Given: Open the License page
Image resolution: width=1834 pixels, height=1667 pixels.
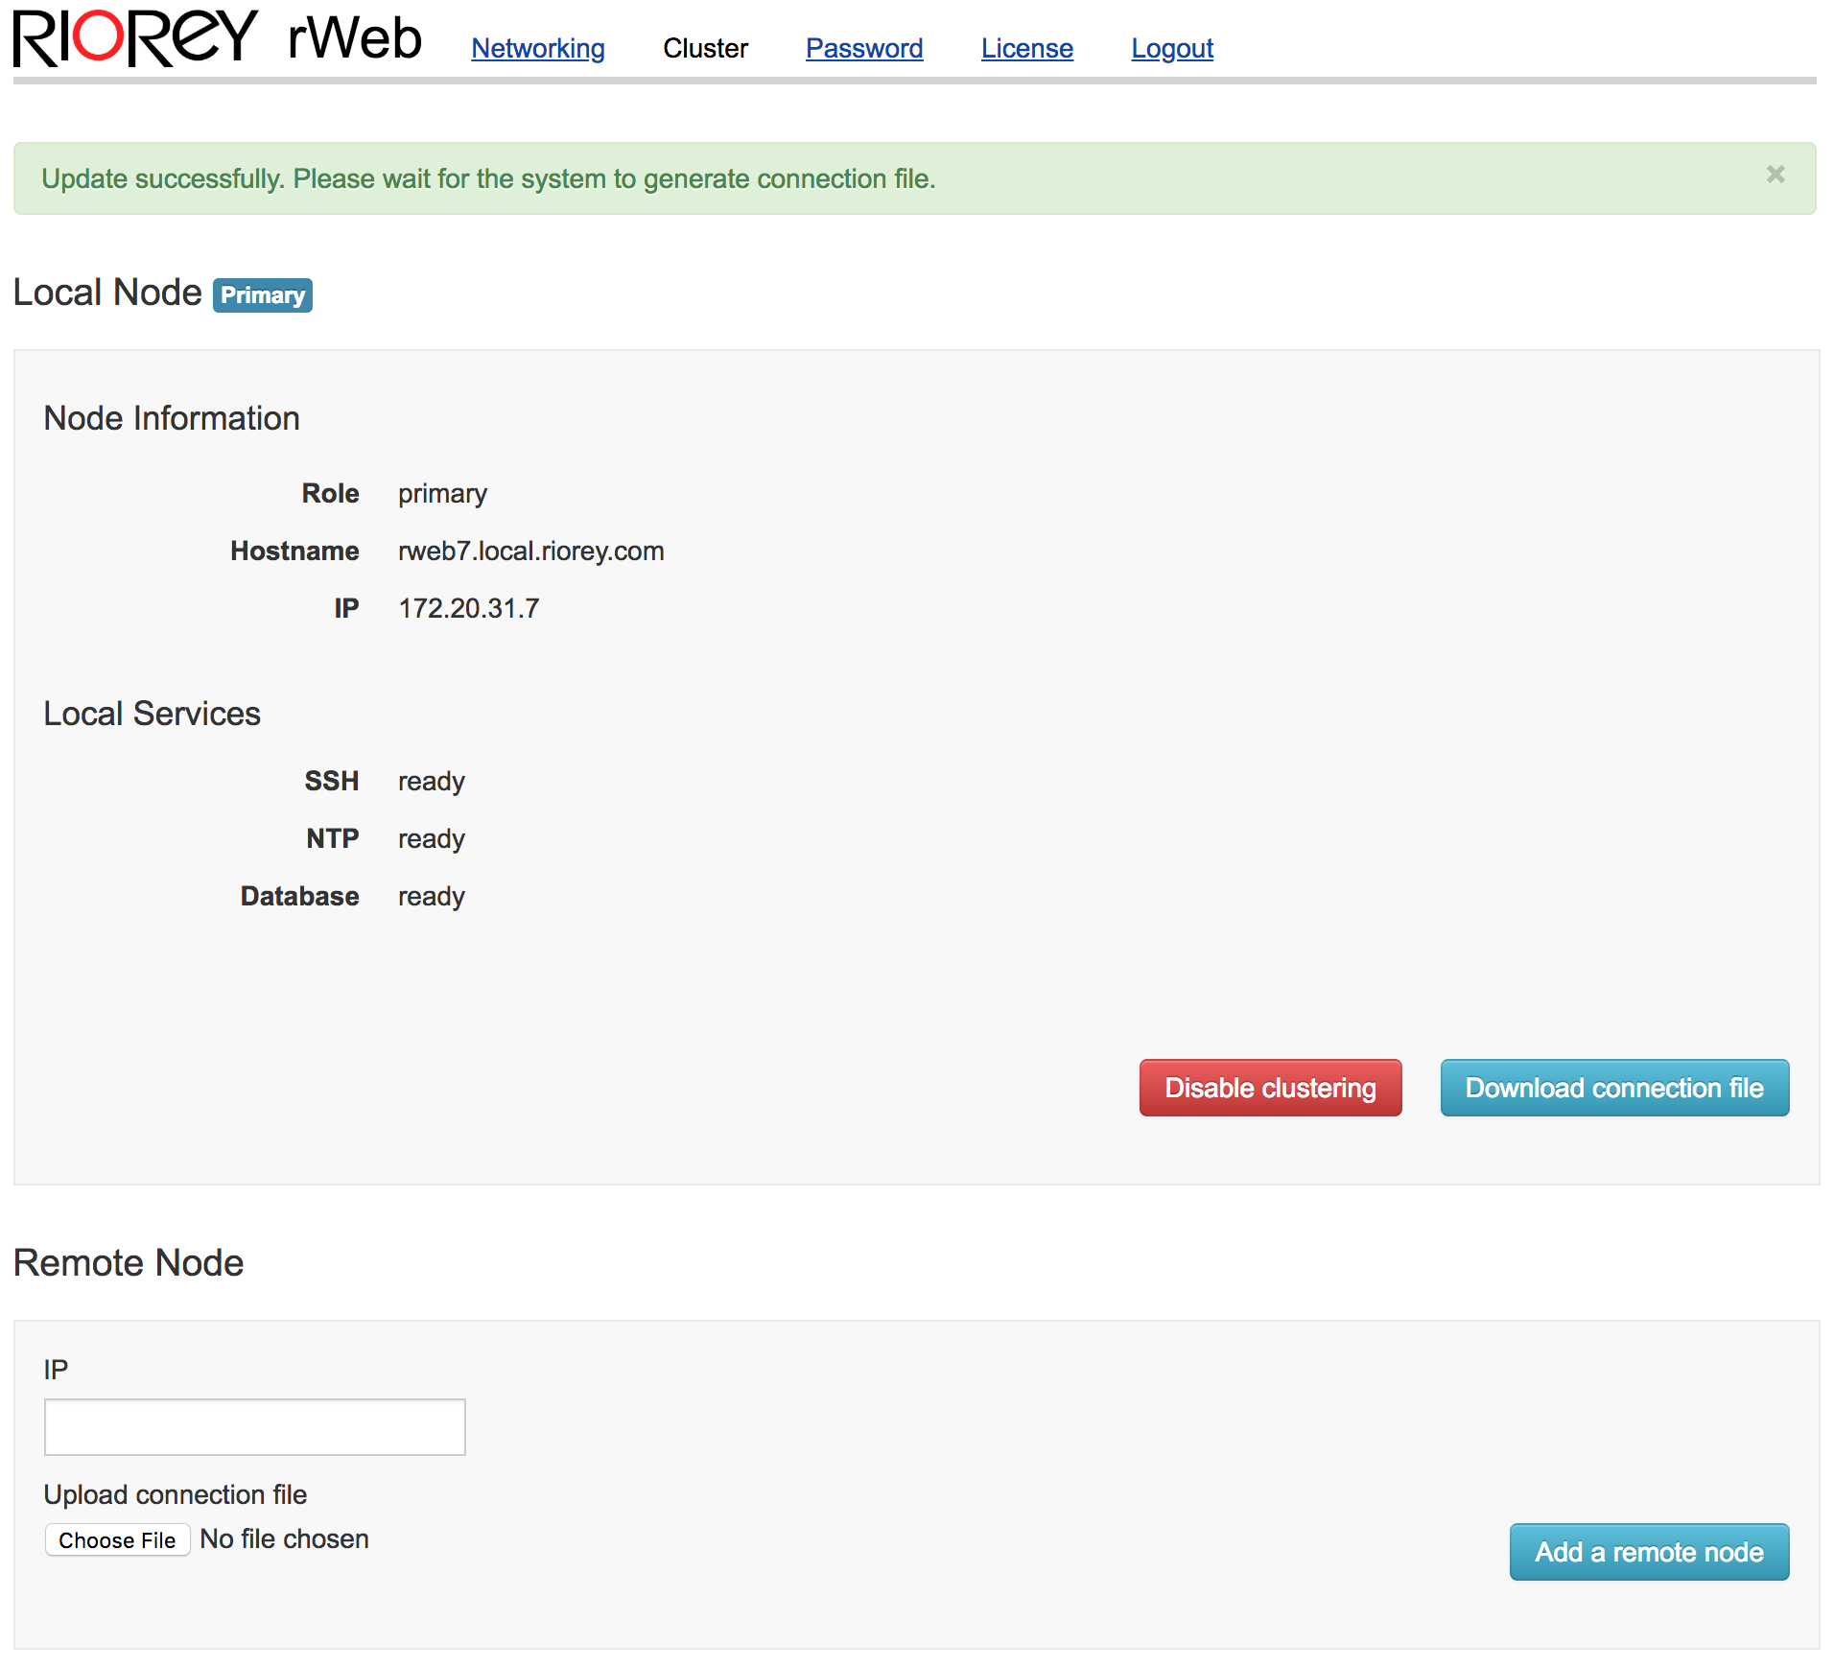Looking at the screenshot, I should pyautogui.click(x=1027, y=48).
